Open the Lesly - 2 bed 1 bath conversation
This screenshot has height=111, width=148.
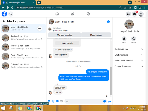[x=23, y=28]
